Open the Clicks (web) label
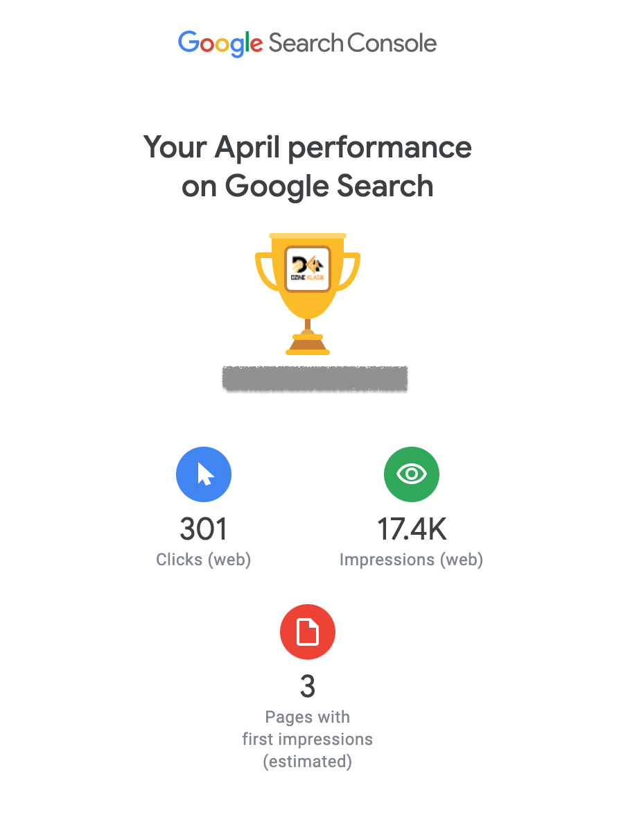Viewport: 621px width, 824px height. [x=204, y=560]
